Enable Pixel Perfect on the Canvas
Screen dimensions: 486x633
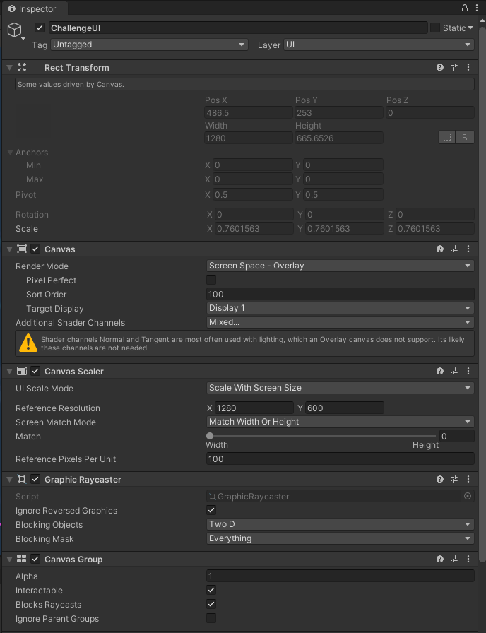click(211, 280)
